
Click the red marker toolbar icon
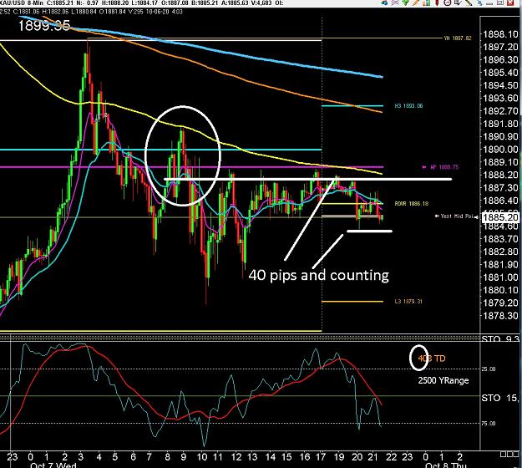click(x=437, y=3)
